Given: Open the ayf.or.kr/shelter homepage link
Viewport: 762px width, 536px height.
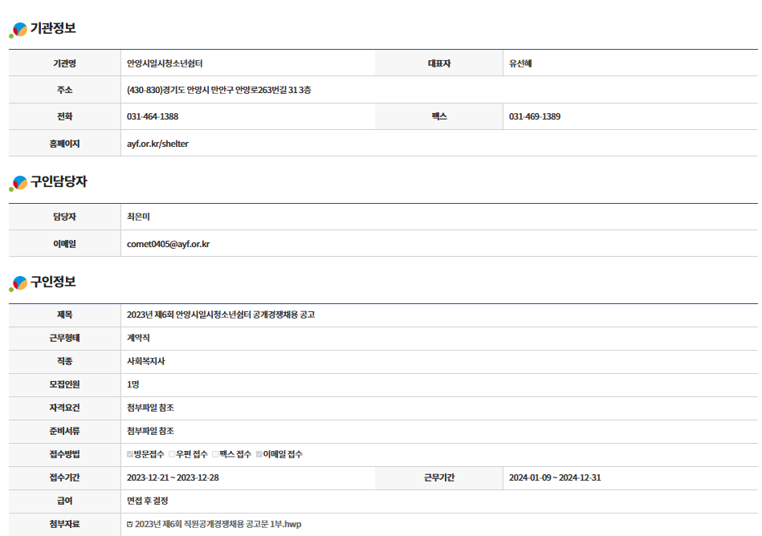Looking at the screenshot, I should 157,144.
